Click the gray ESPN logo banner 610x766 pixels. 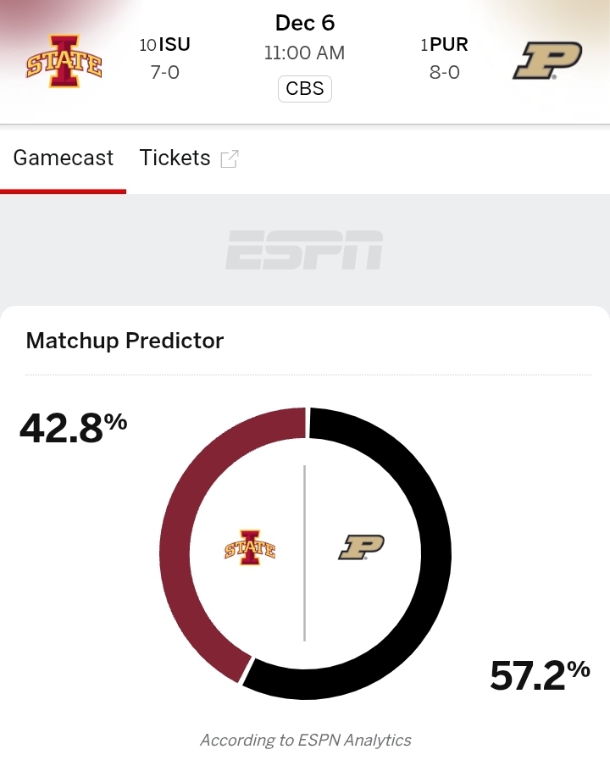tap(304, 250)
